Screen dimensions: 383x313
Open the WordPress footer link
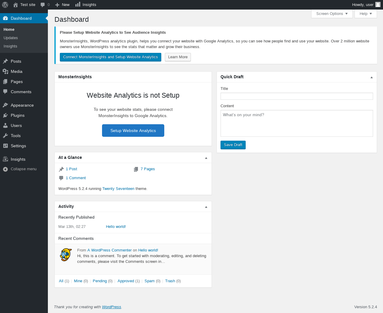tap(112, 307)
